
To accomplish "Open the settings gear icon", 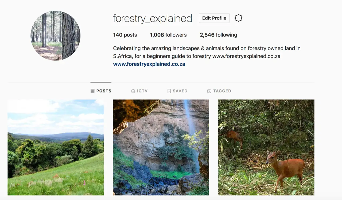I will pyautogui.click(x=238, y=18).
